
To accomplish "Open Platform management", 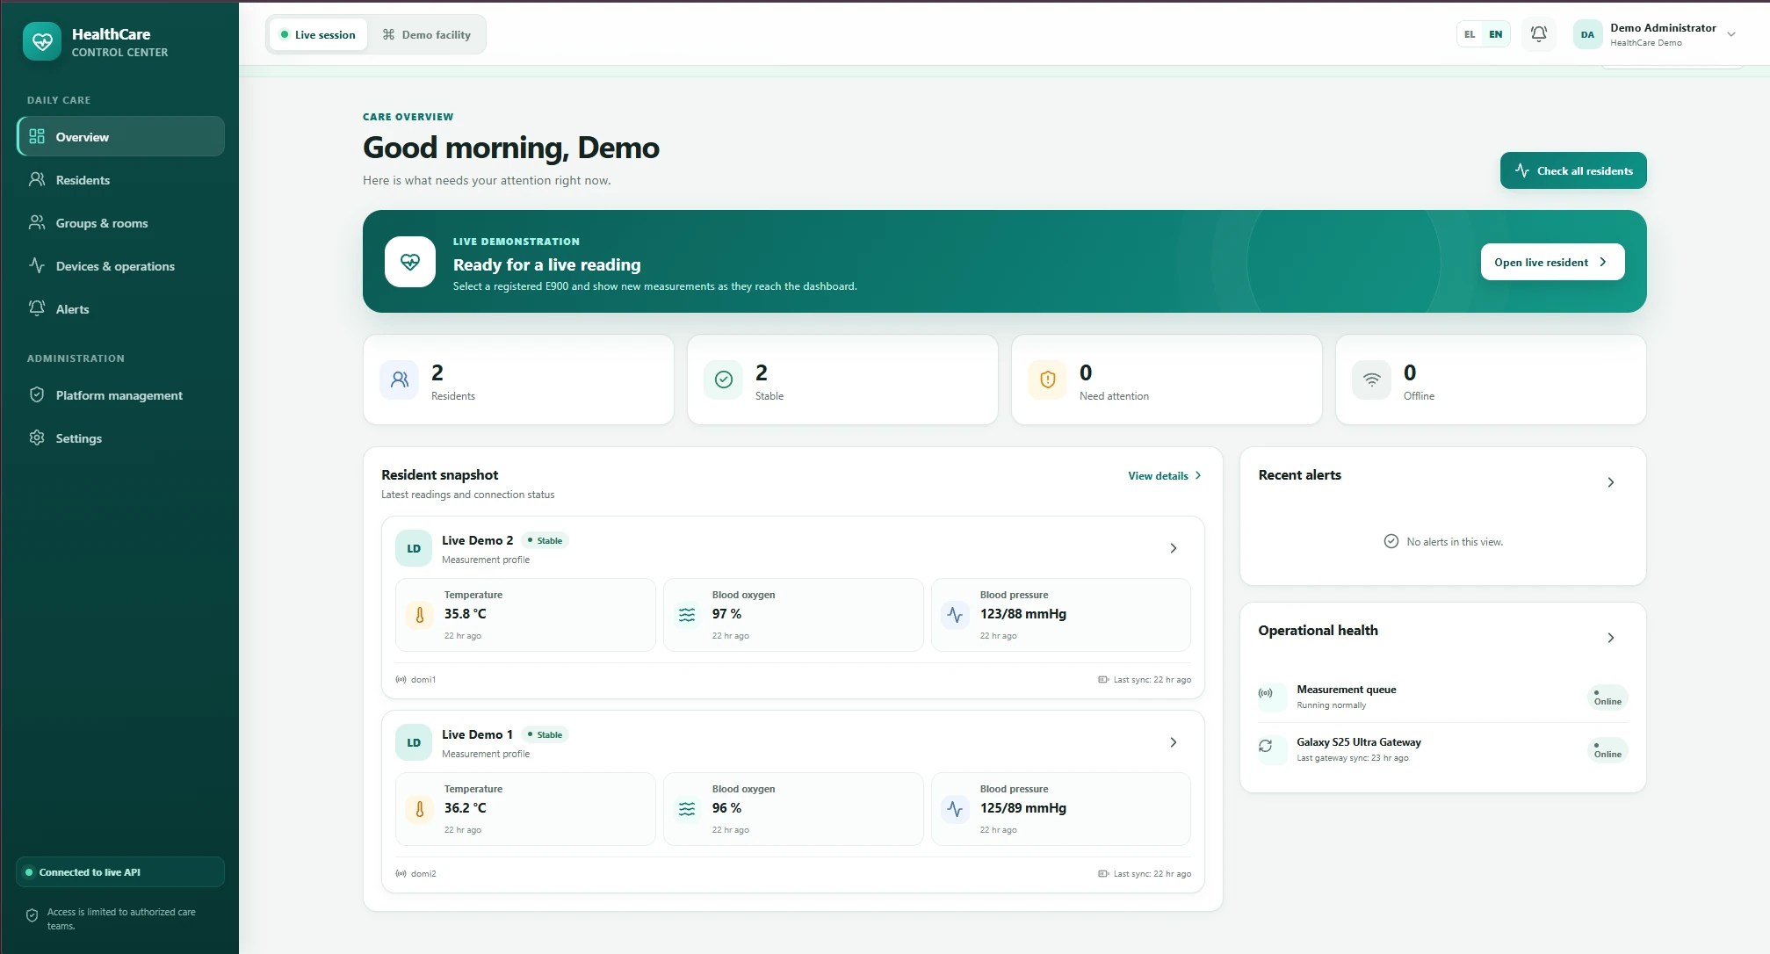I will (x=120, y=394).
